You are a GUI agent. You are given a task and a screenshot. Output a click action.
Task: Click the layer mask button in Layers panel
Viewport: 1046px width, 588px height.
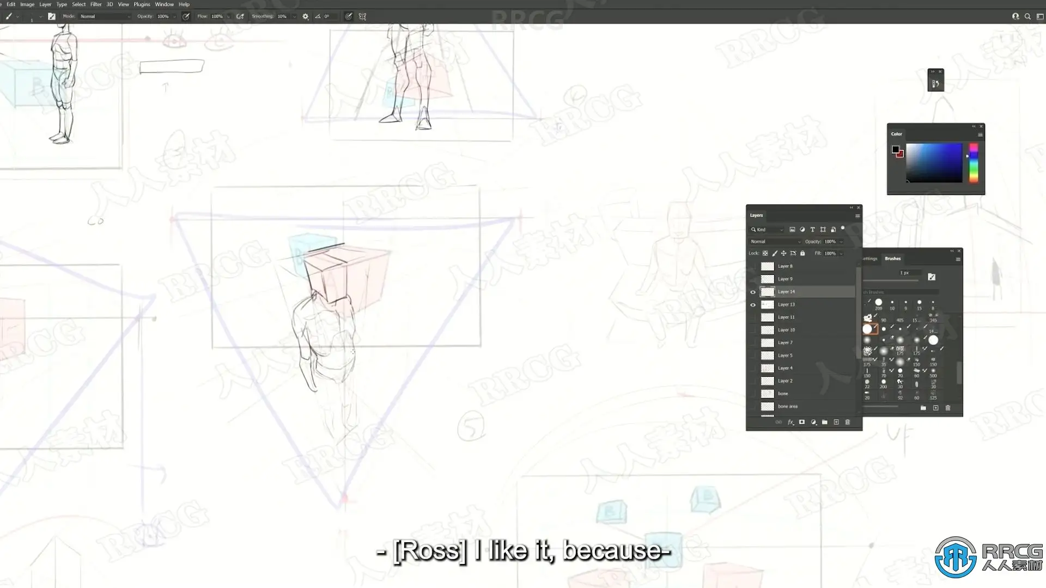tap(802, 422)
